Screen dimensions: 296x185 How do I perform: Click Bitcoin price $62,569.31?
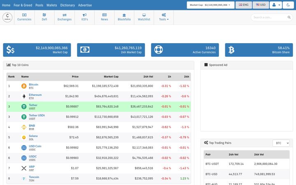[x=71, y=86]
